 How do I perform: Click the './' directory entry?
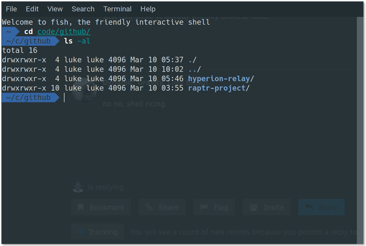[x=193, y=60]
